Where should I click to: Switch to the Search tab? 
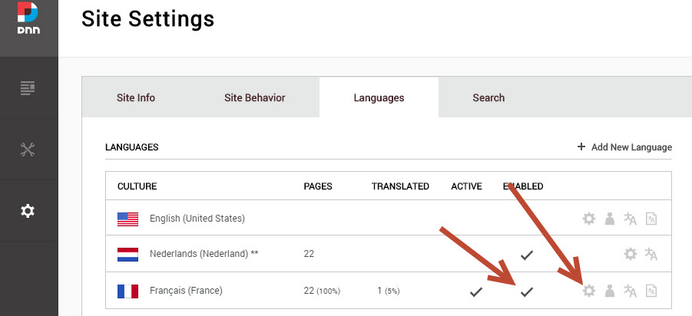coord(488,98)
